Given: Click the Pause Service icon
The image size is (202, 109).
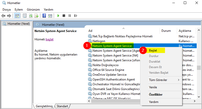Looking at the screenshot, I should [x=70, y=16].
